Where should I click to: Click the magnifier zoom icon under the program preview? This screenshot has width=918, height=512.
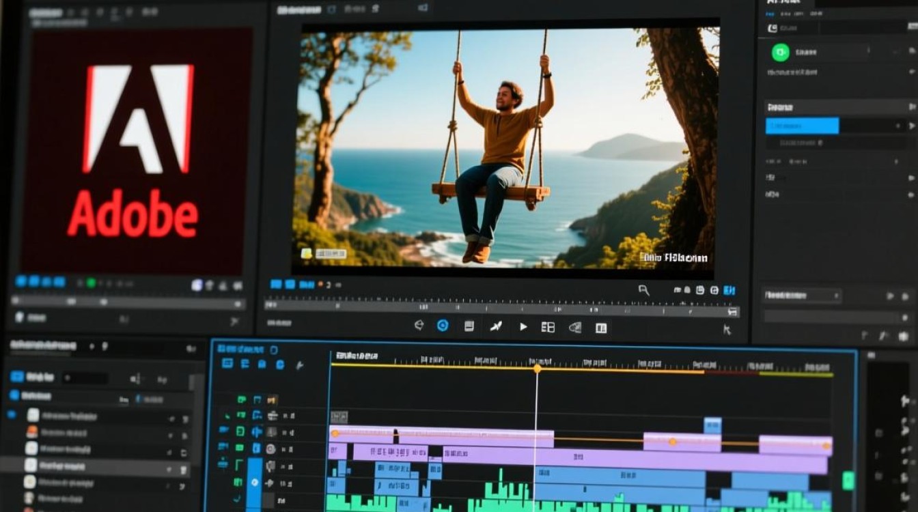click(x=643, y=290)
